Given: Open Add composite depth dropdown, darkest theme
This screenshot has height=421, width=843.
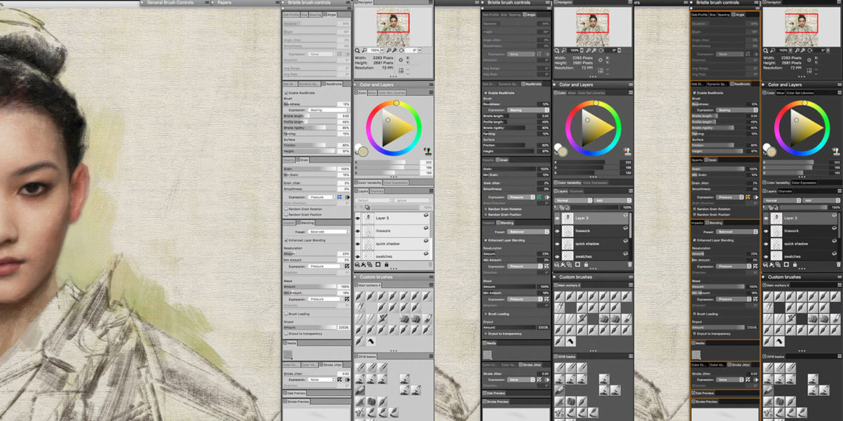Looking at the screenshot, I should [821, 200].
